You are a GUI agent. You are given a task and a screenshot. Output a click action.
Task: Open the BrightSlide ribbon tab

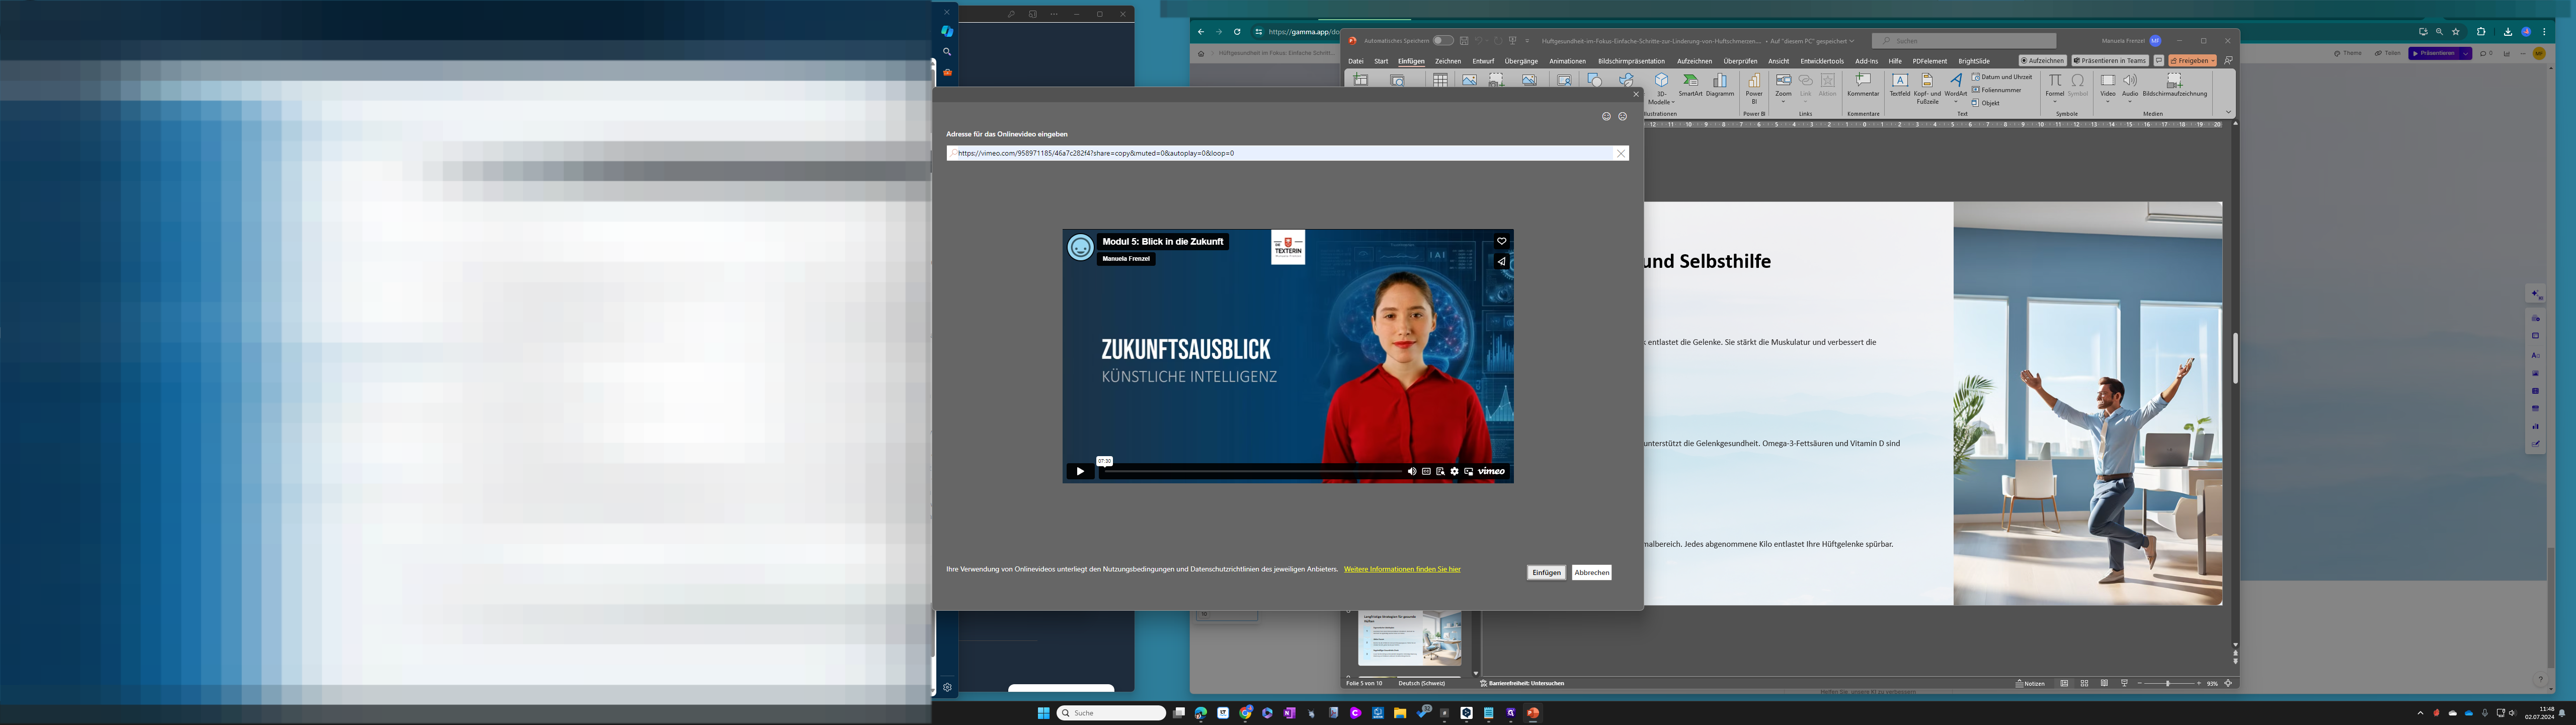(x=1974, y=61)
